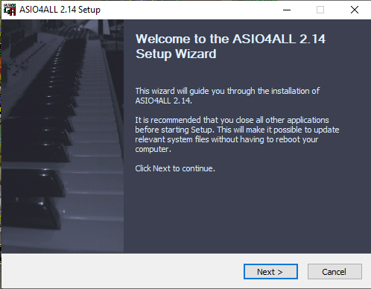Click the grayed-out maximize button

320,10
